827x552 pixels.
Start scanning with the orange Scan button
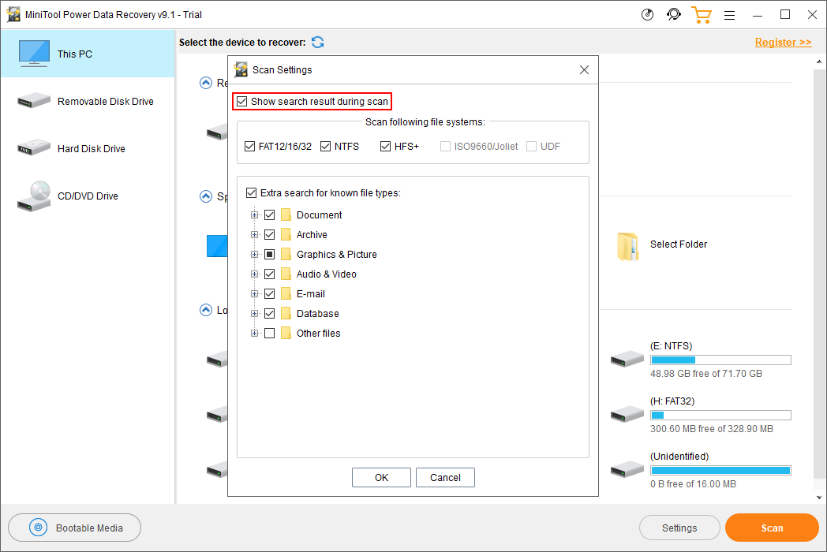pyautogui.click(x=772, y=528)
